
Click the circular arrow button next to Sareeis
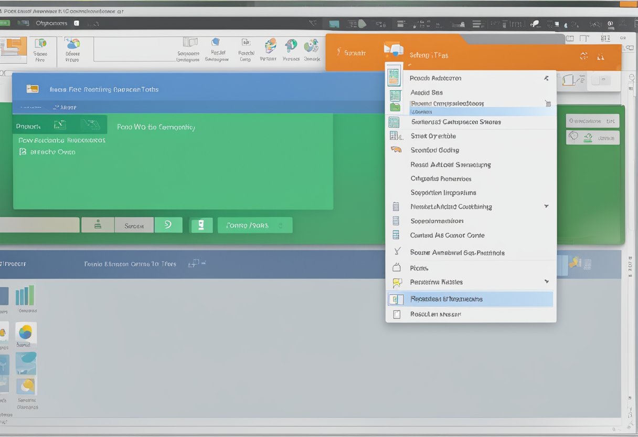168,225
